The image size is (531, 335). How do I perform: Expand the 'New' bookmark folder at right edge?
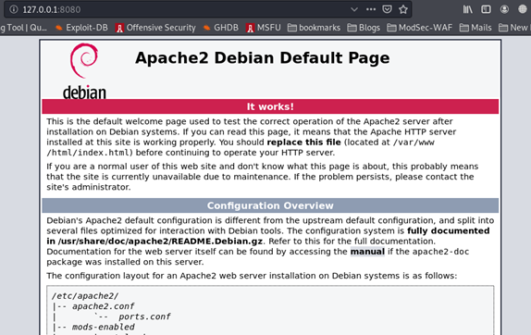point(514,28)
